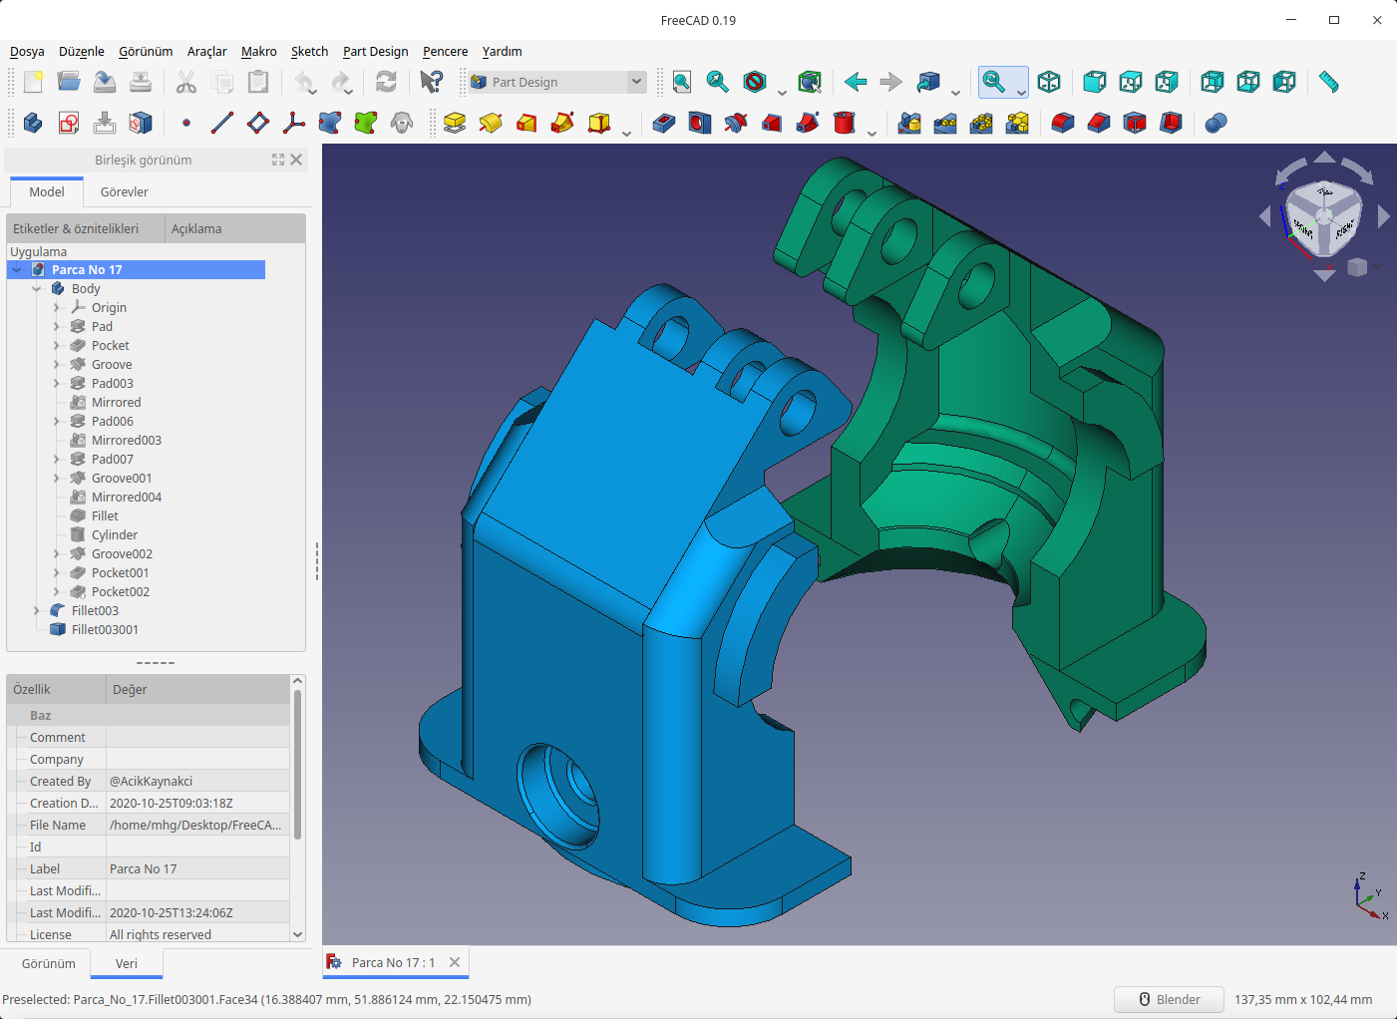The image size is (1397, 1019).
Task: Expand the Fillet003 tree node
Action: click(x=36, y=610)
